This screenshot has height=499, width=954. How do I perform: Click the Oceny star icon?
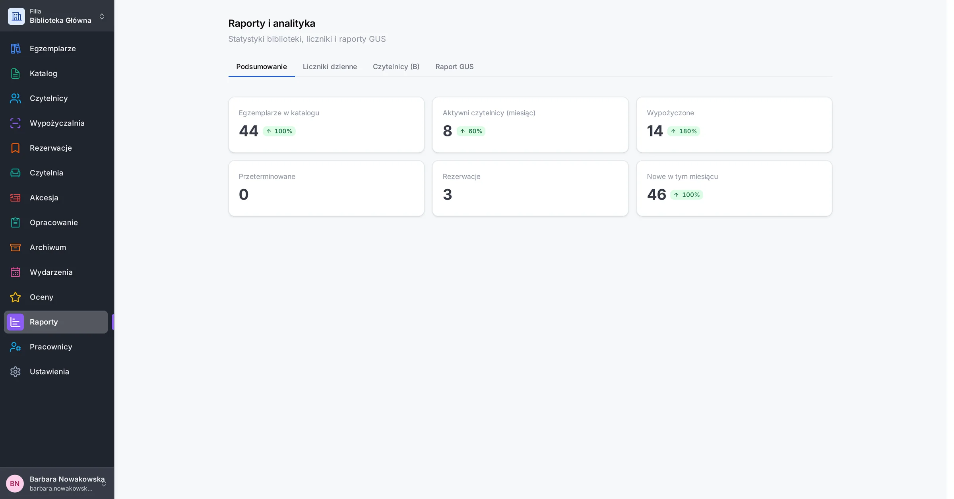[16, 297]
